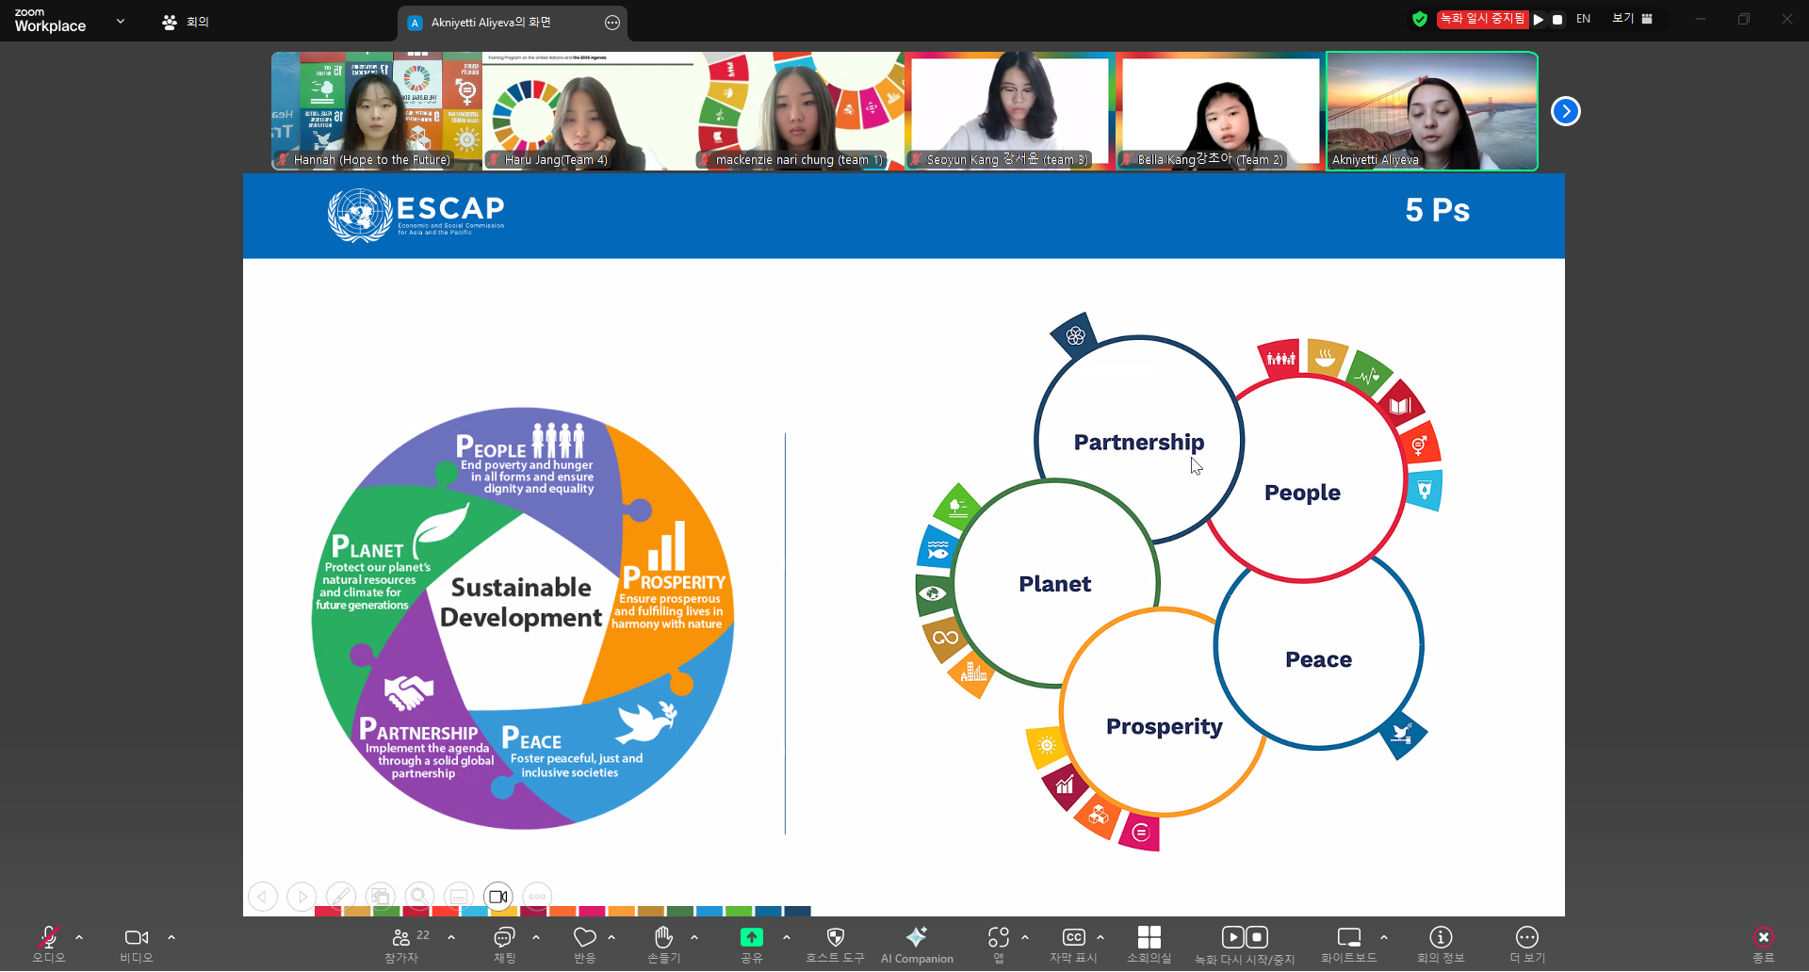Viewport: 1809px width, 972px height.
Task: Expand share options arrow beside 공유
Action: point(787,938)
